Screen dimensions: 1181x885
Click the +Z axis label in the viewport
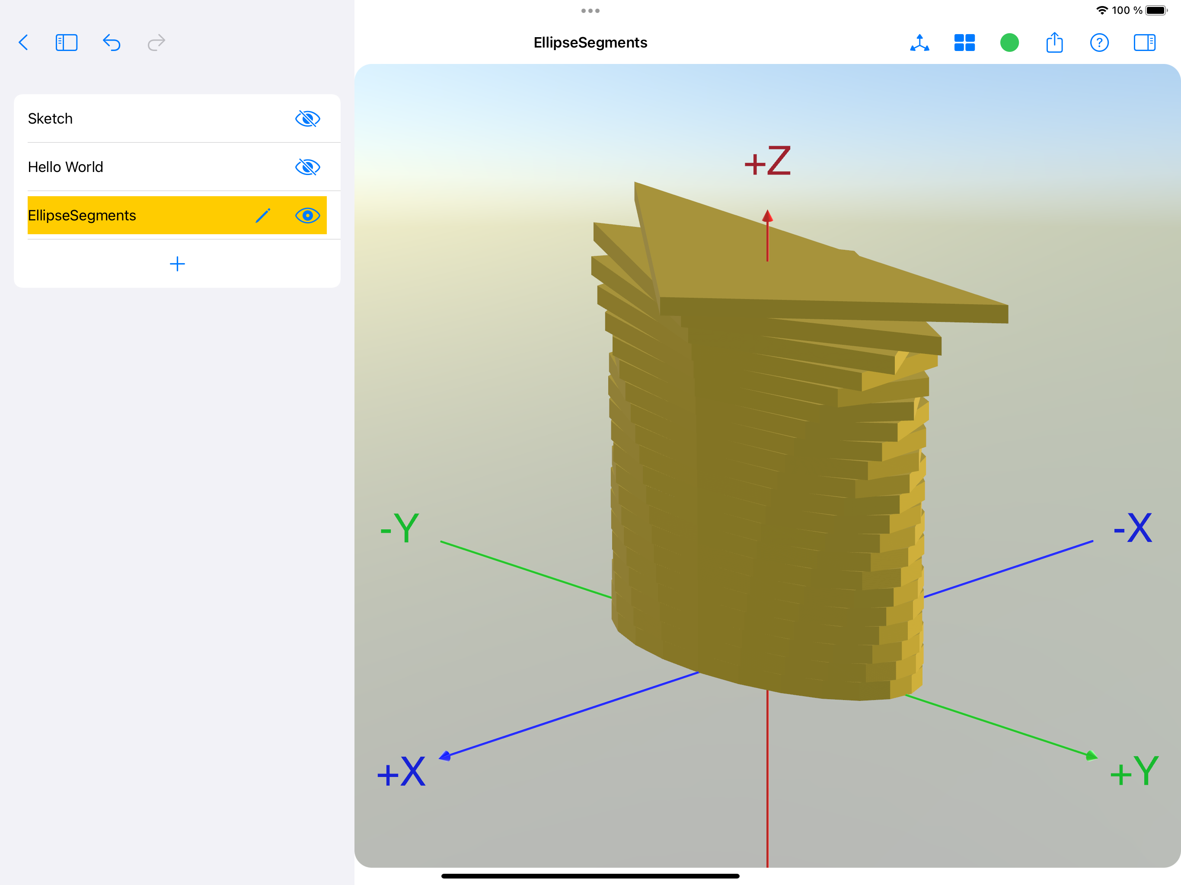pyautogui.click(x=767, y=161)
